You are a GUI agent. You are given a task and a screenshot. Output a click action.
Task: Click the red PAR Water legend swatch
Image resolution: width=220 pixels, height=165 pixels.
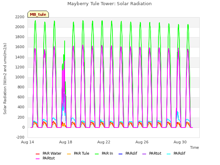click(x=38, y=154)
